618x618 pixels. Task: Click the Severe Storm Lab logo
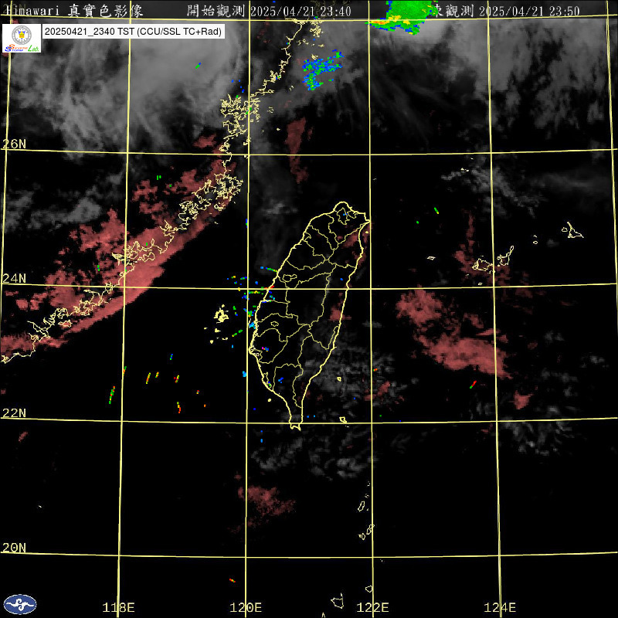click(22, 38)
